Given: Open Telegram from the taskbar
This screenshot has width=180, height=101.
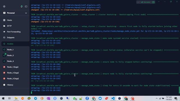Looking at the screenshot, I should click(35, 98).
